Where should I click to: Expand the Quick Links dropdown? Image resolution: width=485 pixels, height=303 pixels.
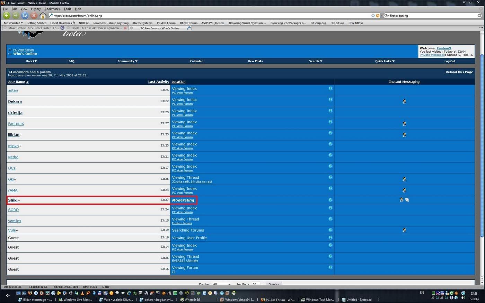click(x=385, y=61)
